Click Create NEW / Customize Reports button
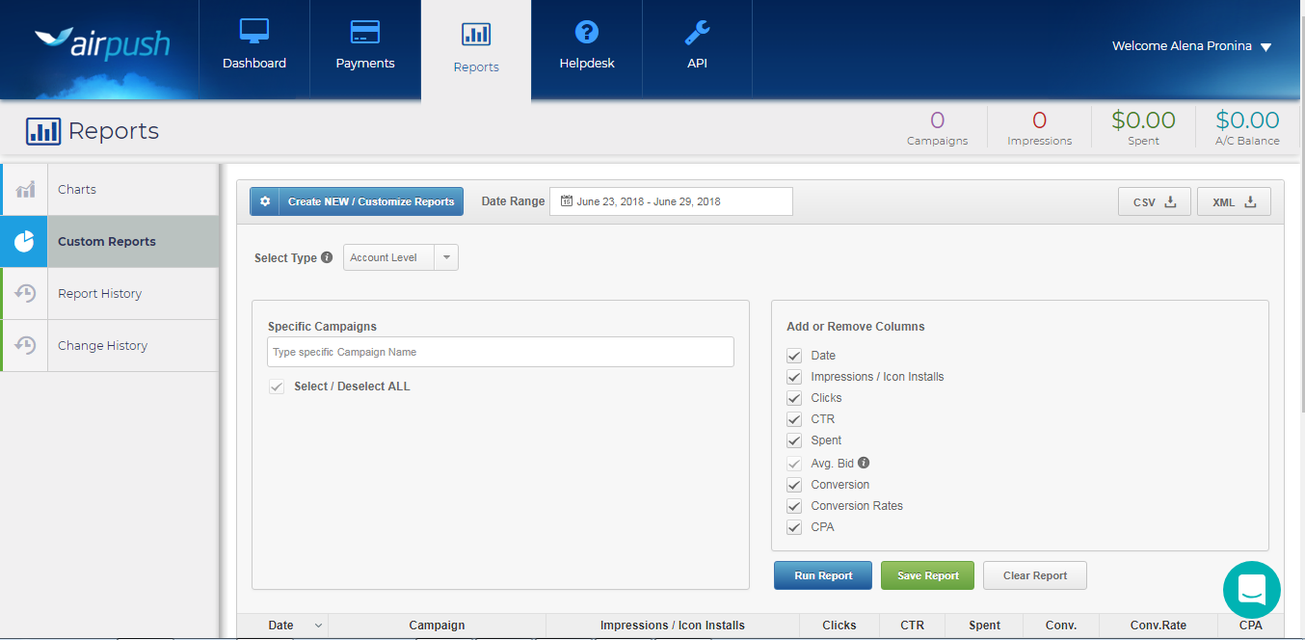Viewport: 1305px width, 640px height. tap(357, 201)
